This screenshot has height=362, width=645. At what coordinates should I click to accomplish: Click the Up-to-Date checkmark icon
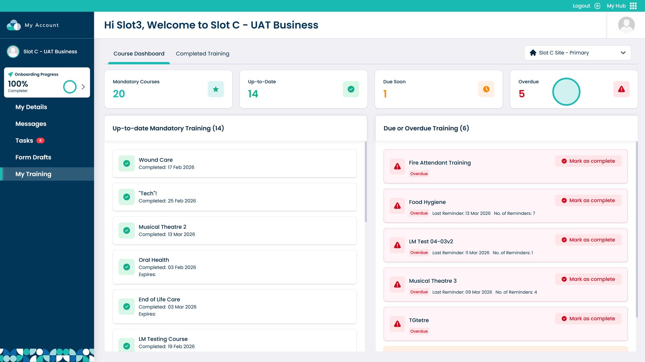351,89
